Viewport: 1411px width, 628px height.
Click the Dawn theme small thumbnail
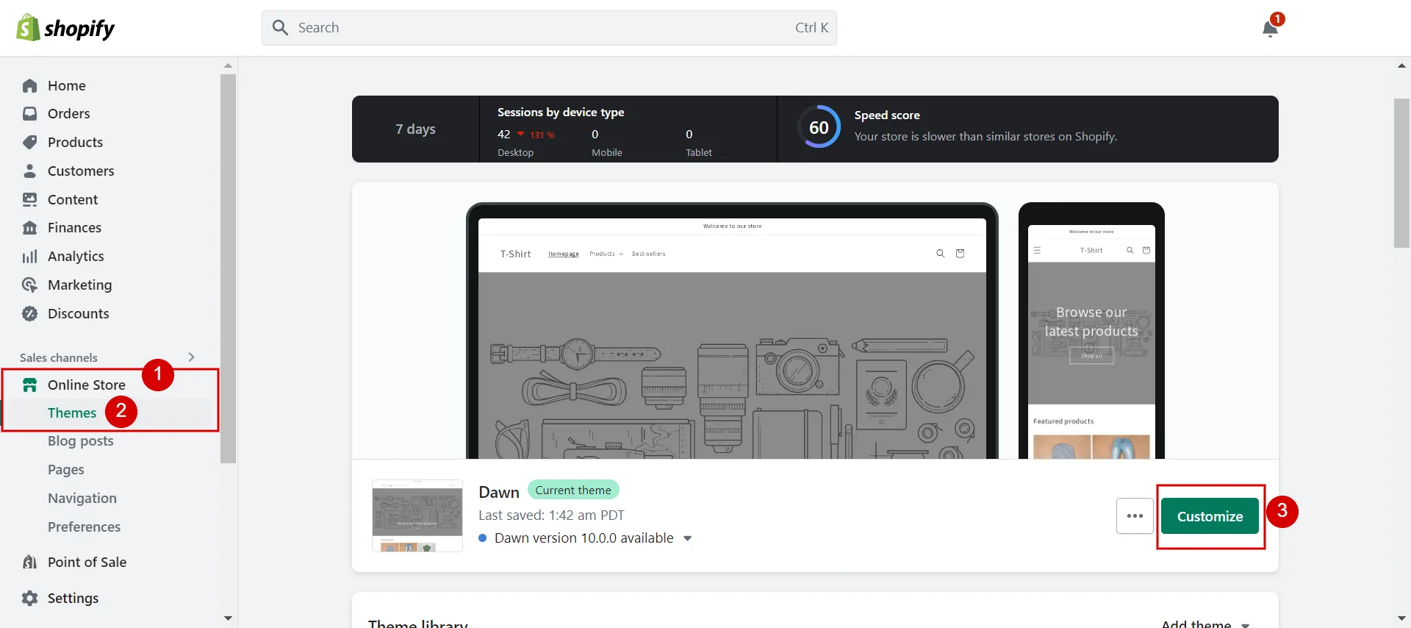coord(417,515)
